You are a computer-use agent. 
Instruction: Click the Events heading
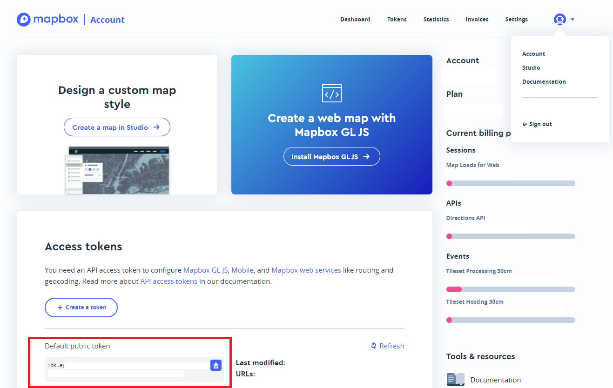pos(458,256)
